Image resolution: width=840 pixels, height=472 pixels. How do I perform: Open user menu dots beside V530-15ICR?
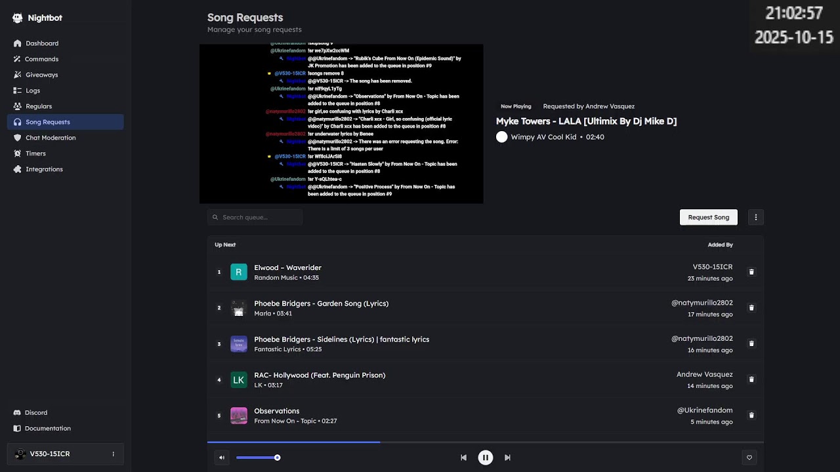click(113, 454)
